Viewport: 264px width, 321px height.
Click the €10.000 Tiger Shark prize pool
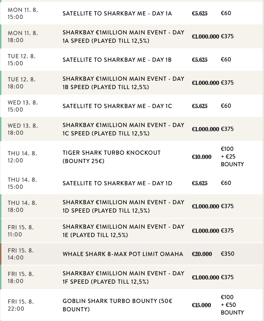pos(202,157)
